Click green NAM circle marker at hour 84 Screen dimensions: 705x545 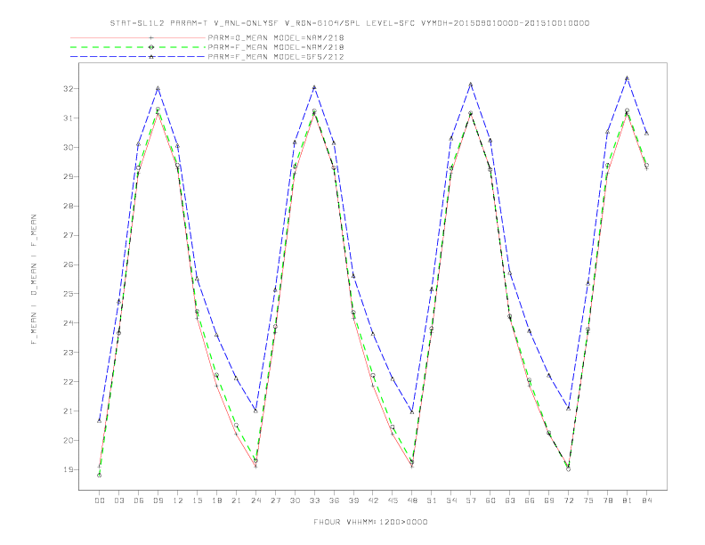pos(646,165)
